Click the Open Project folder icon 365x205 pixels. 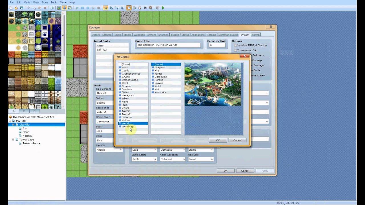point(16,8)
